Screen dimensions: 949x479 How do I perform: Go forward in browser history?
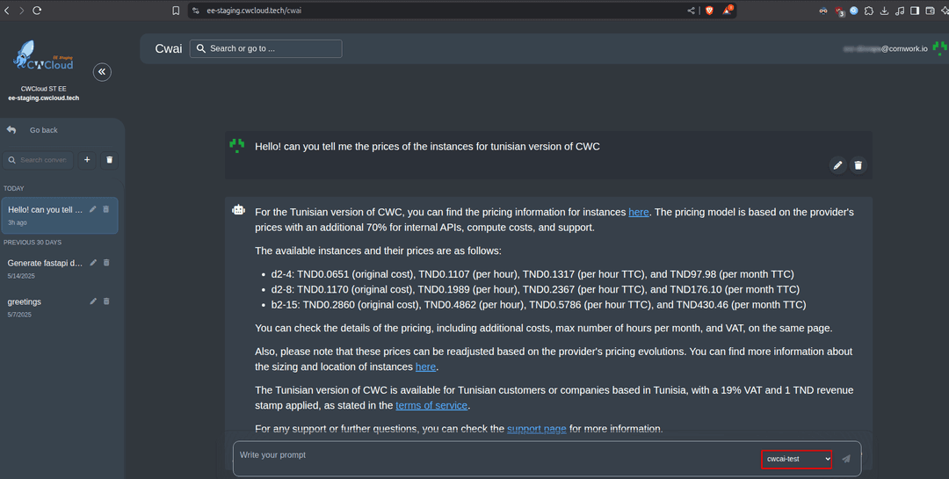22,11
